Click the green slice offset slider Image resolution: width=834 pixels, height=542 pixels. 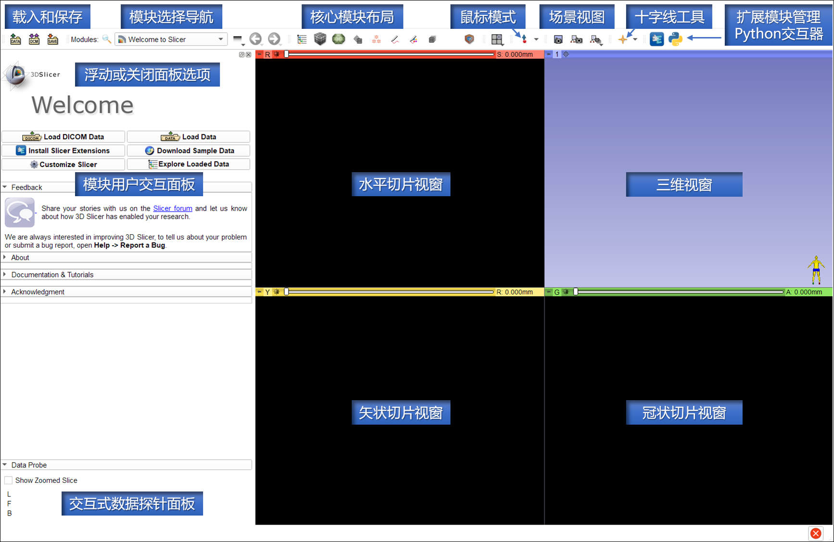coord(679,292)
